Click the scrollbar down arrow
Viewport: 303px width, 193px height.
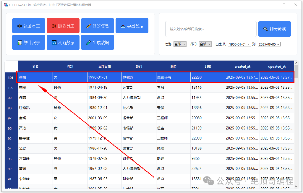[296, 186]
